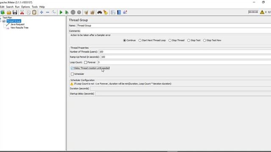Save the test plan with the floppy icon

click(x=15, y=12)
